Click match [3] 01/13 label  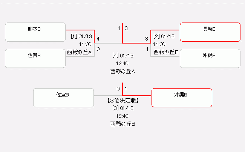click(123, 108)
